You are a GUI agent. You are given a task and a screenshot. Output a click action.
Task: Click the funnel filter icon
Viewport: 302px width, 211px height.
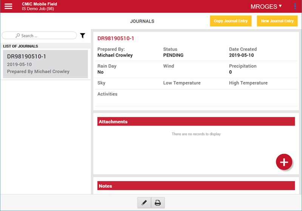pos(83,36)
